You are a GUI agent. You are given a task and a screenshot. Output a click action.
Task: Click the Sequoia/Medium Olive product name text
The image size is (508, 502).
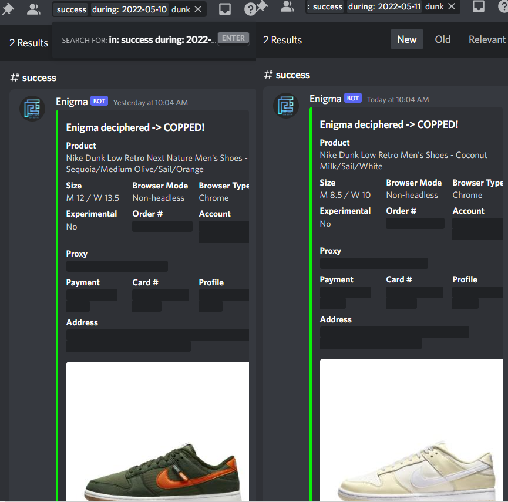[157, 164]
